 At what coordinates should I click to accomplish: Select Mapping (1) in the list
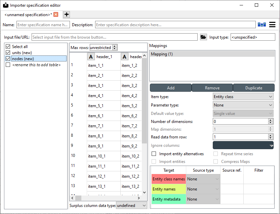(212, 54)
